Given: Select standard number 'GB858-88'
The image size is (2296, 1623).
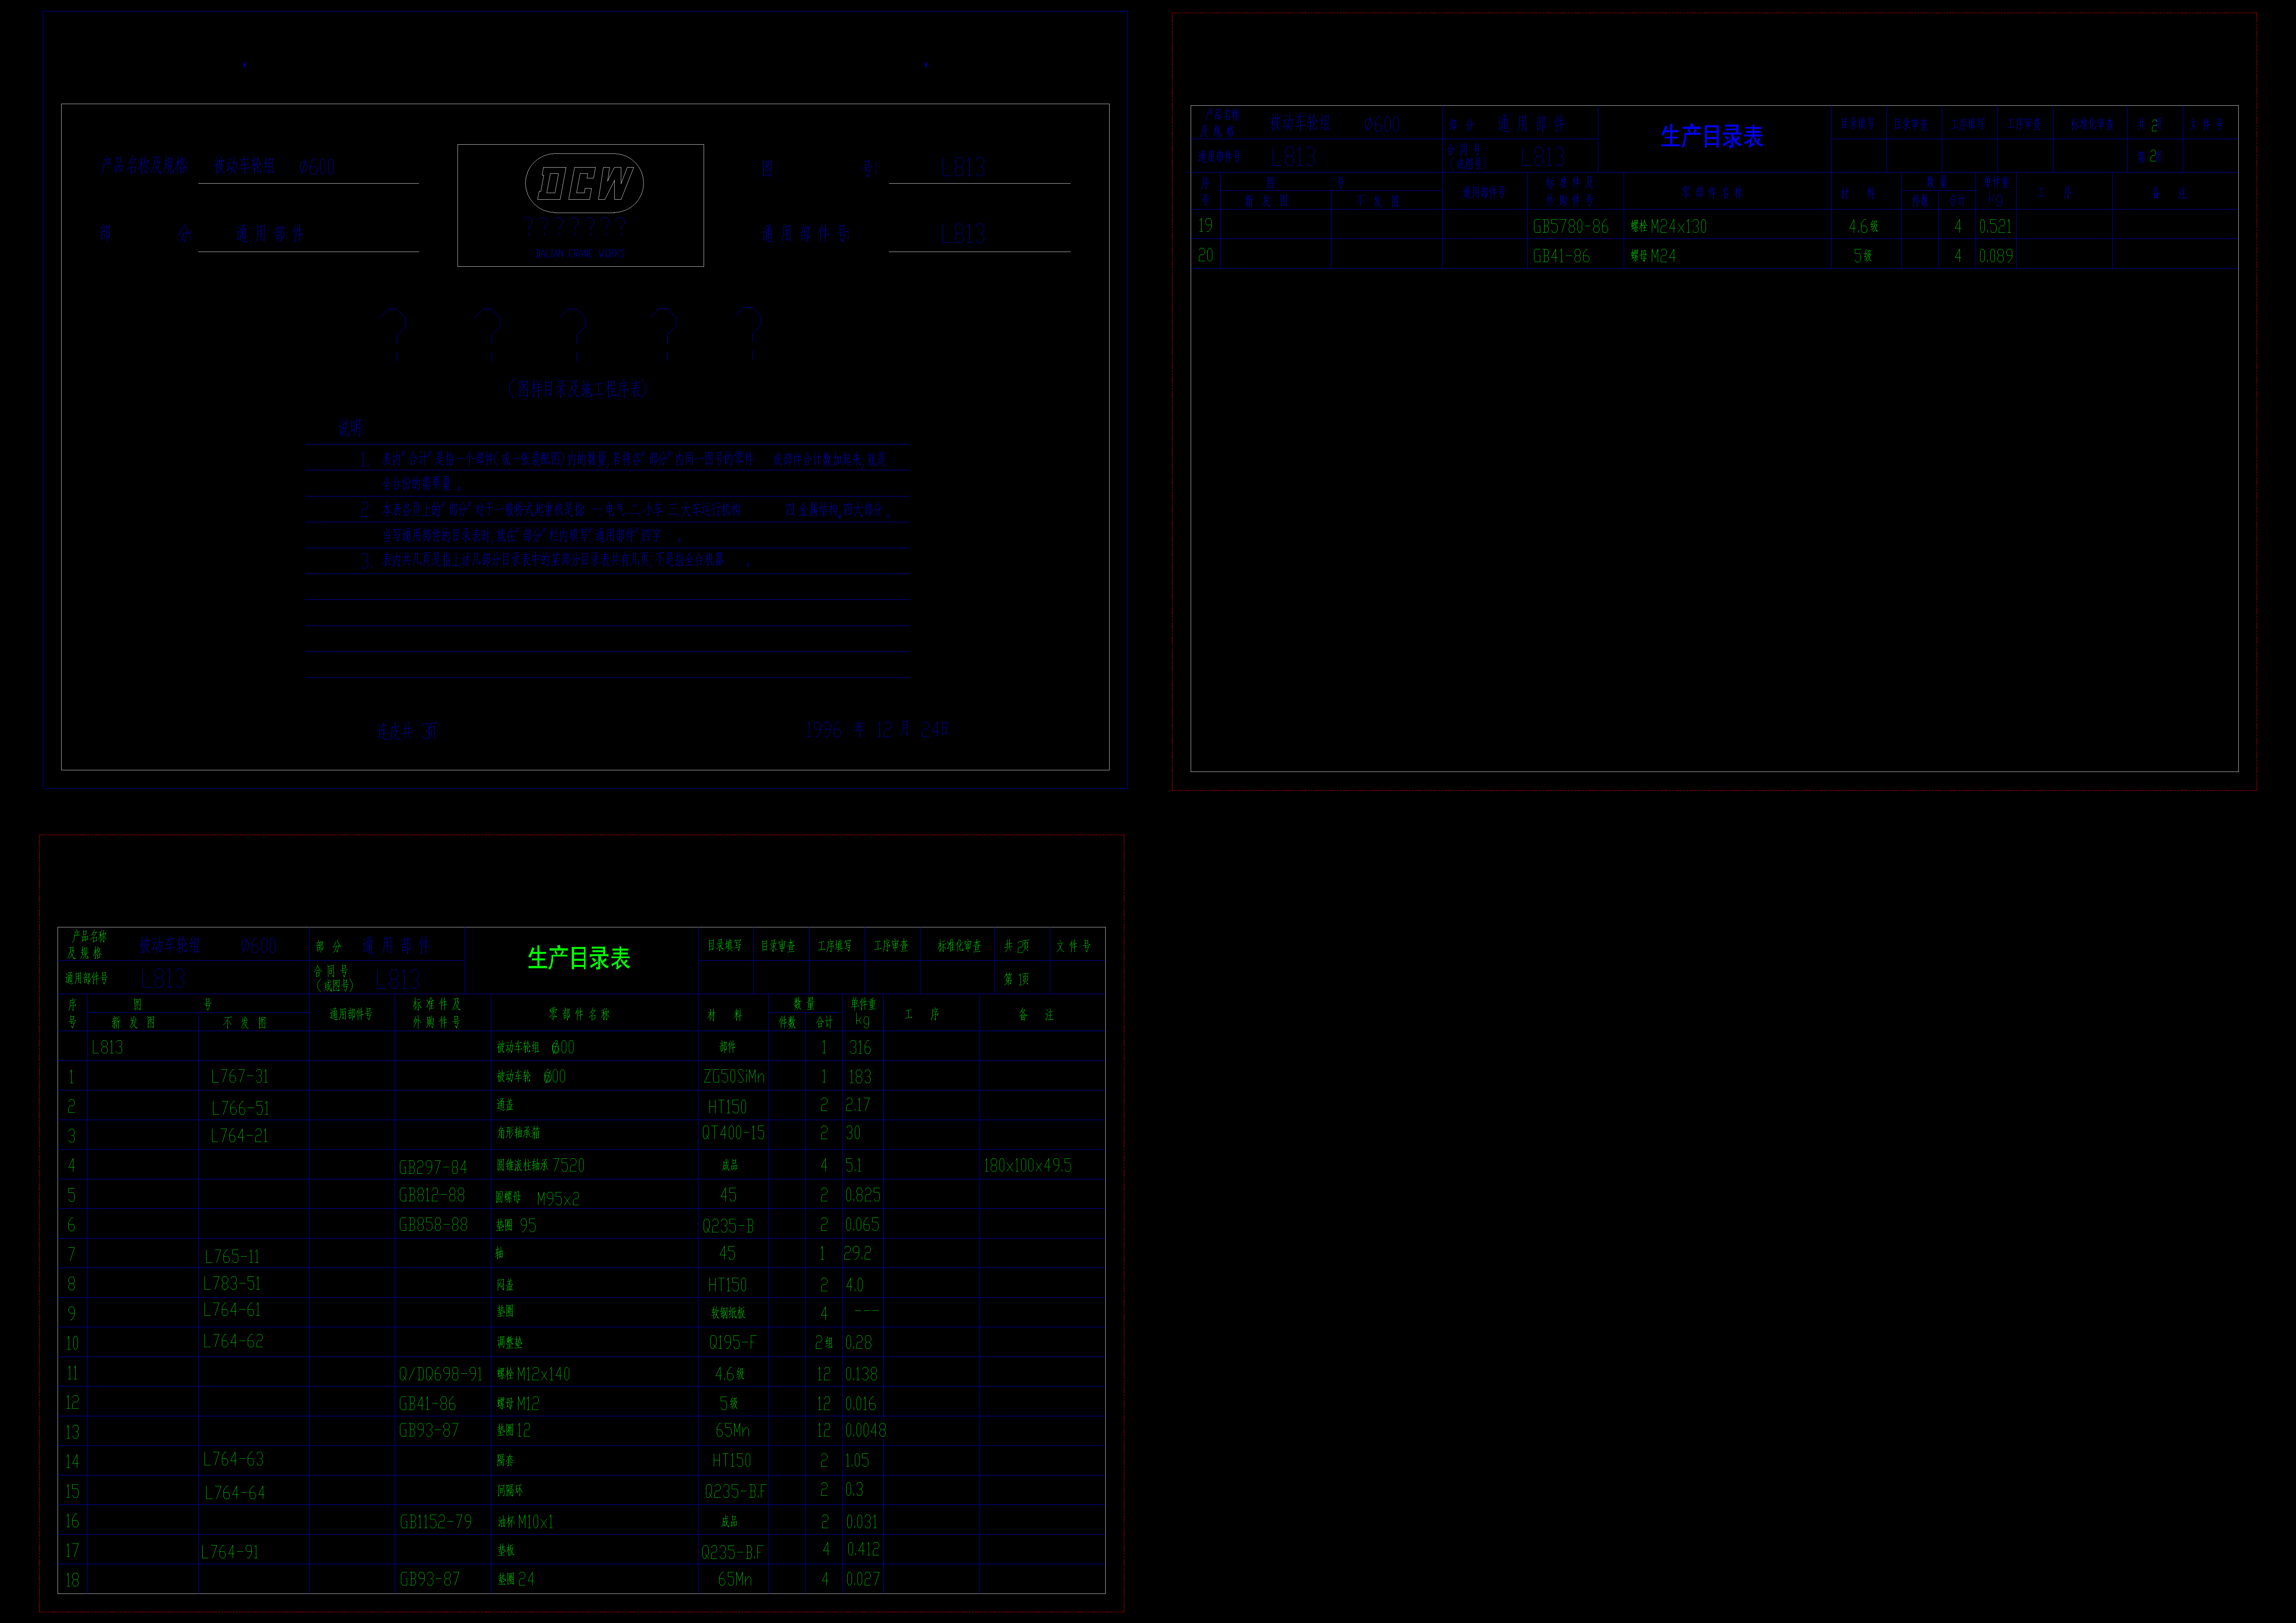Looking at the screenshot, I should [433, 1225].
